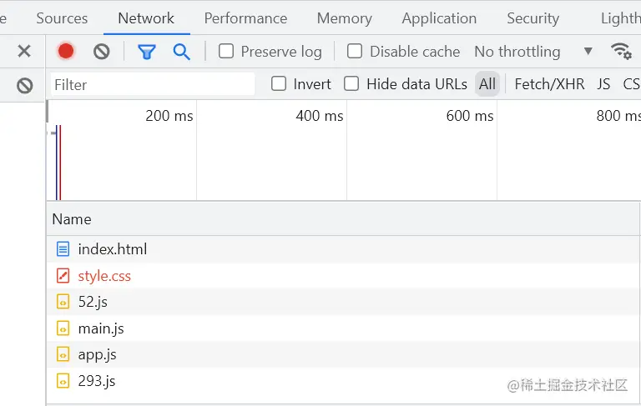Screen dimensions: 641x406
Task: Check the Disable cache option
Action: tap(355, 52)
